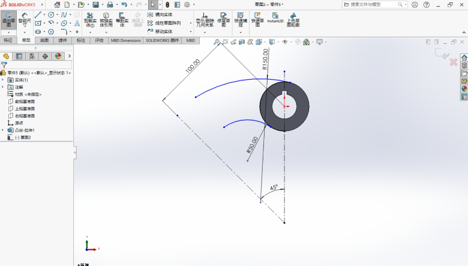The image size is (468, 266).
Task: Select the Smart Dimension (智能尺寸) tool
Action: [25, 20]
